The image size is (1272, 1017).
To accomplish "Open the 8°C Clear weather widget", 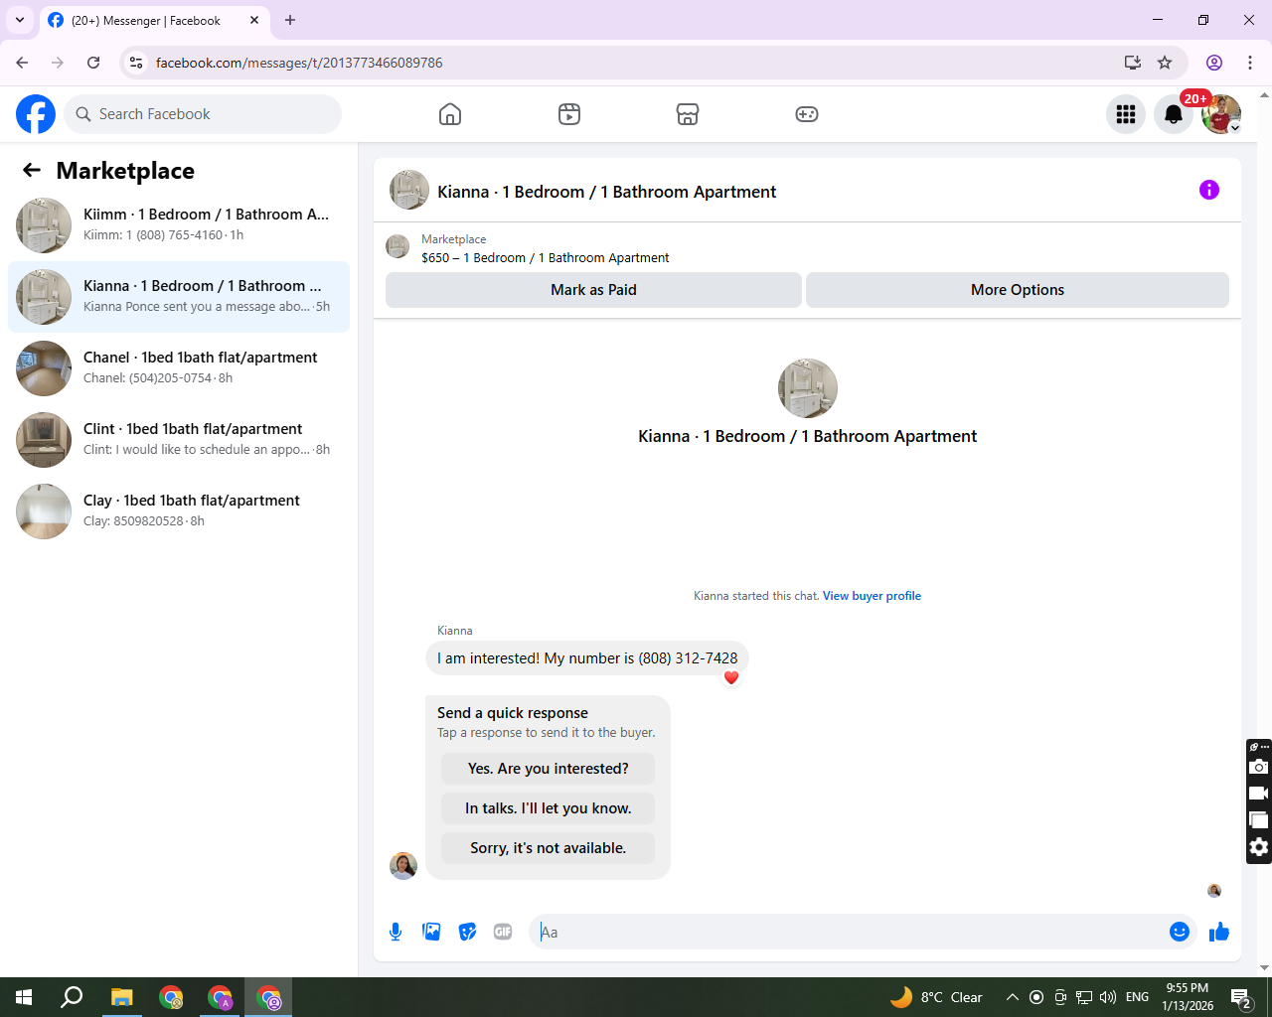I will (936, 997).
